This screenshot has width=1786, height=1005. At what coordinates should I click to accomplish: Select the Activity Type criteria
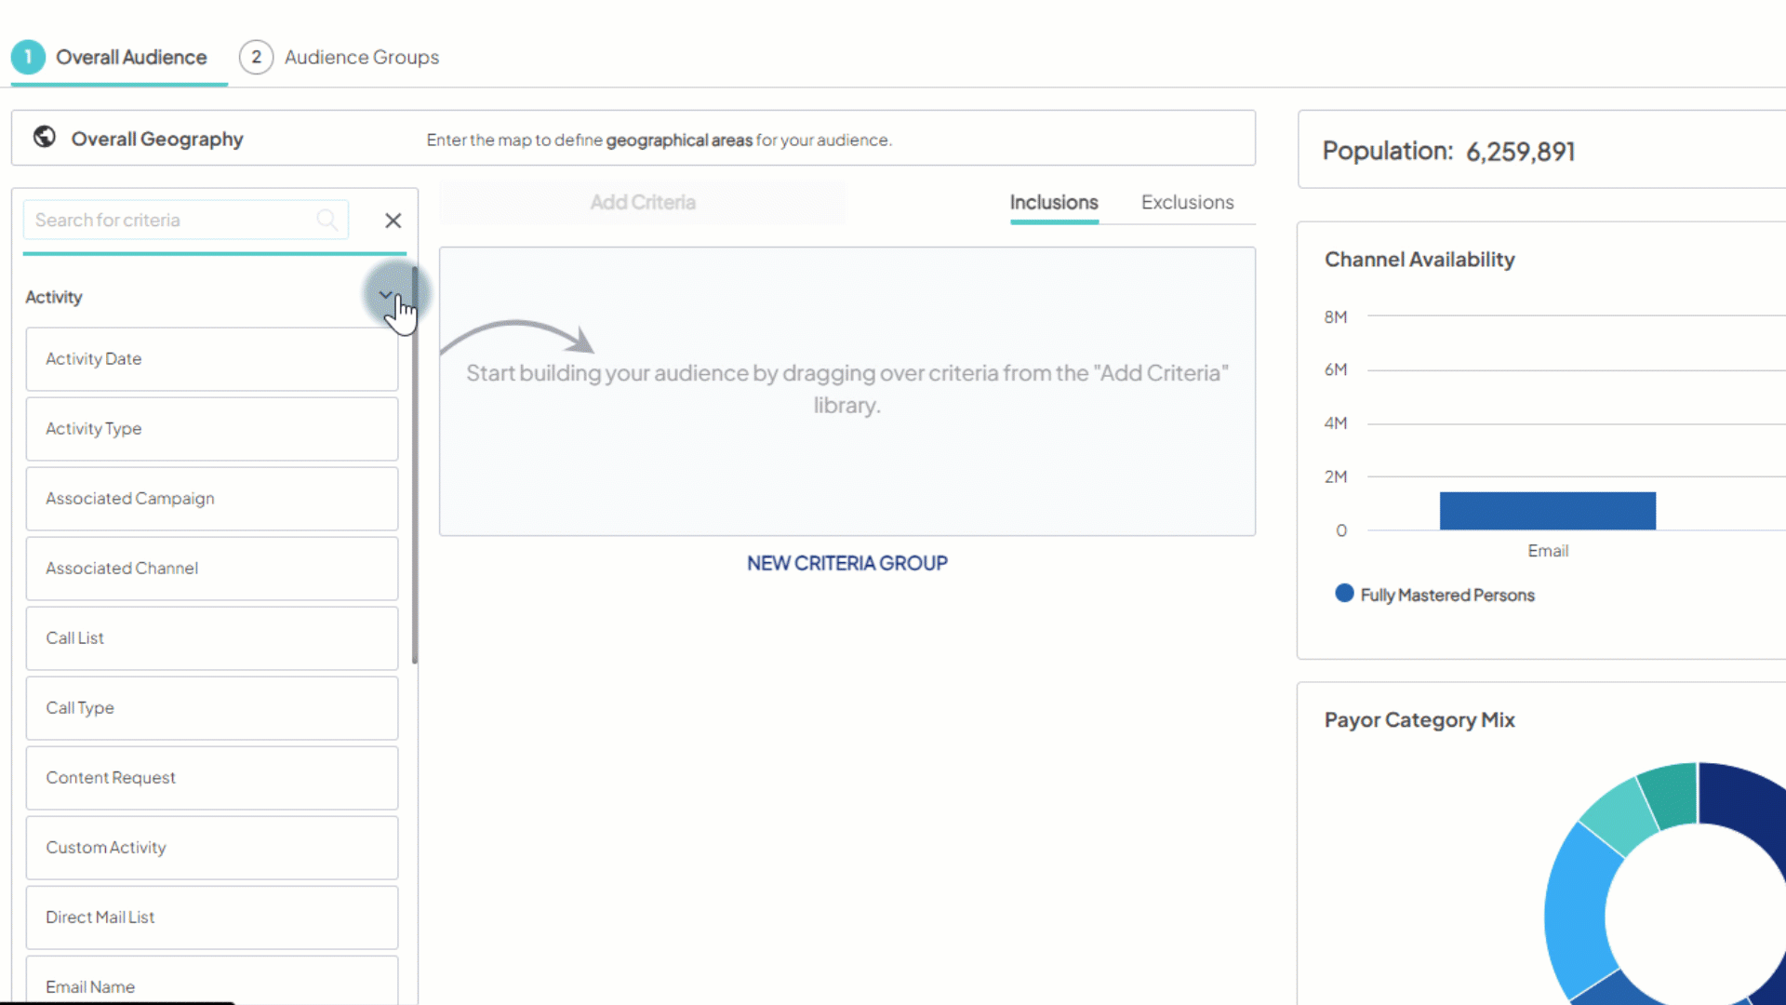211,428
